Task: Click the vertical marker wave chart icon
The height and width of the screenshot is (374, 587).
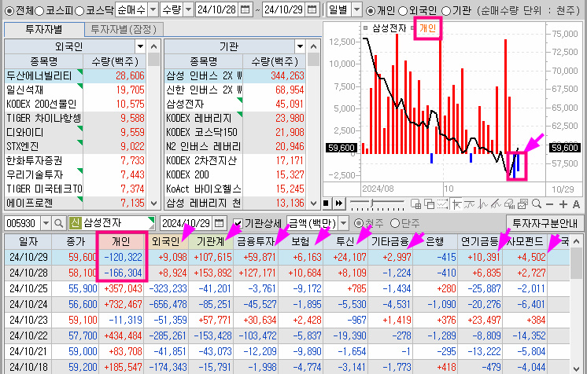Action: point(483,203)
